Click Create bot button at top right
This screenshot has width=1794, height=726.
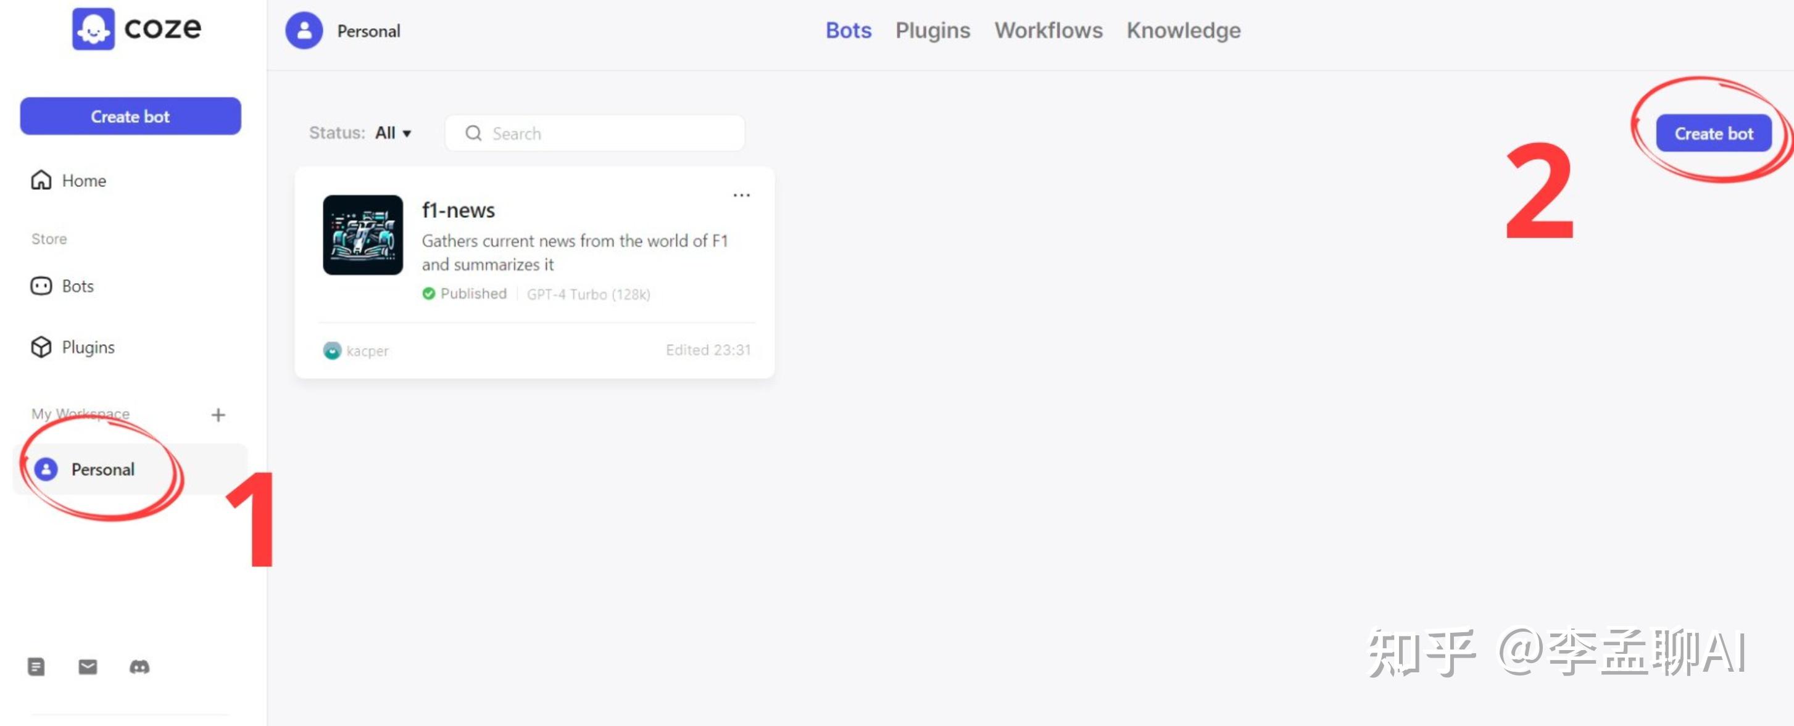tap(1713, 134)
